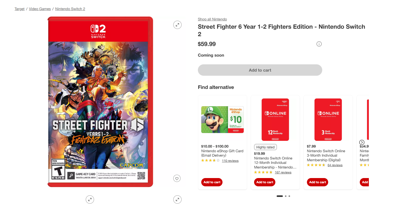Select Luigi eShop Gift Card thumbnail

(222, 120)
